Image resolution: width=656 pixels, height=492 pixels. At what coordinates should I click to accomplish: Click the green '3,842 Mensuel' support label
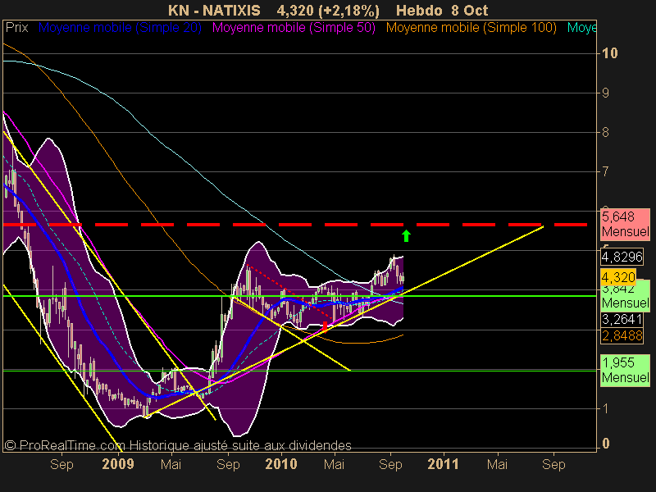coord(625,298)
